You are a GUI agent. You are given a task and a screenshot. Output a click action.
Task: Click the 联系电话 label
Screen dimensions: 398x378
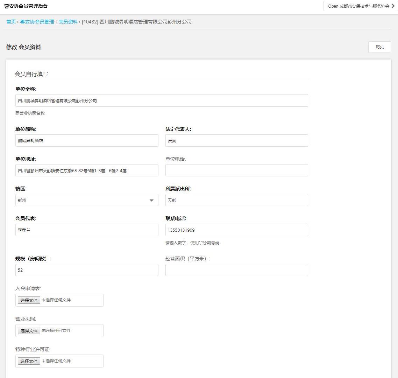click(176, 218)
